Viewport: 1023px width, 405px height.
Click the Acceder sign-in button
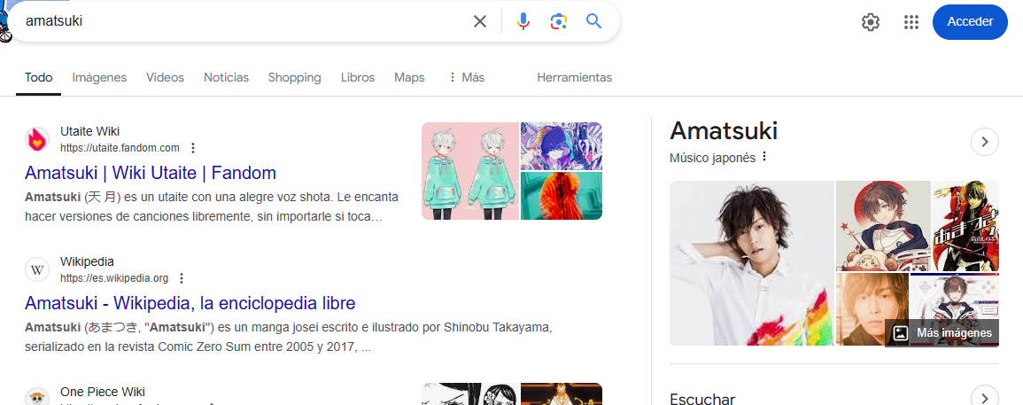[970, 22]
